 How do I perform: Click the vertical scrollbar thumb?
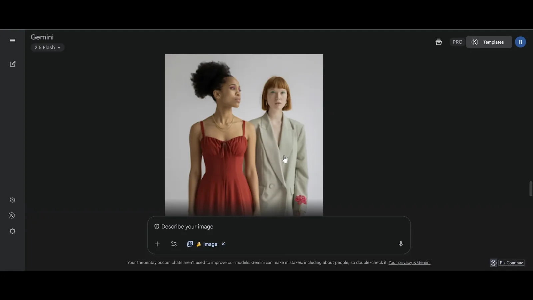click(x=531, y=189)
